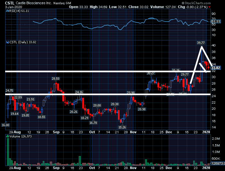The height and width of the screenshot is (171, 225).
Task: Click the Volume 126,973 legend label
Action: [21, 136]
